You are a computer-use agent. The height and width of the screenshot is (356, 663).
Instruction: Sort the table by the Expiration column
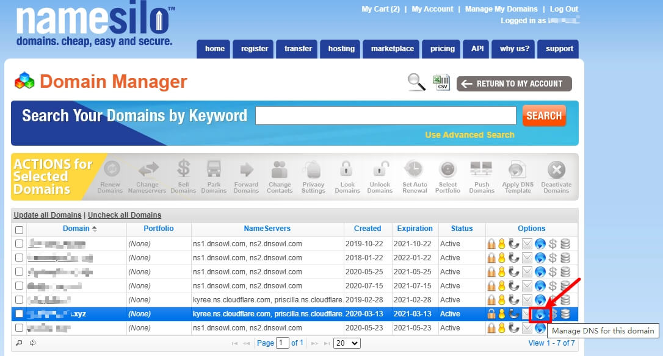415,229
